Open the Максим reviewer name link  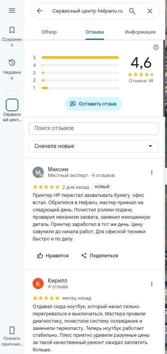click(x=58, y=169)
